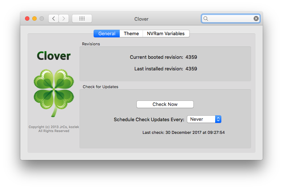This screenshot has height=189, width=283.
Task: Clear the search field with the X icon
Action: (256, 19)
